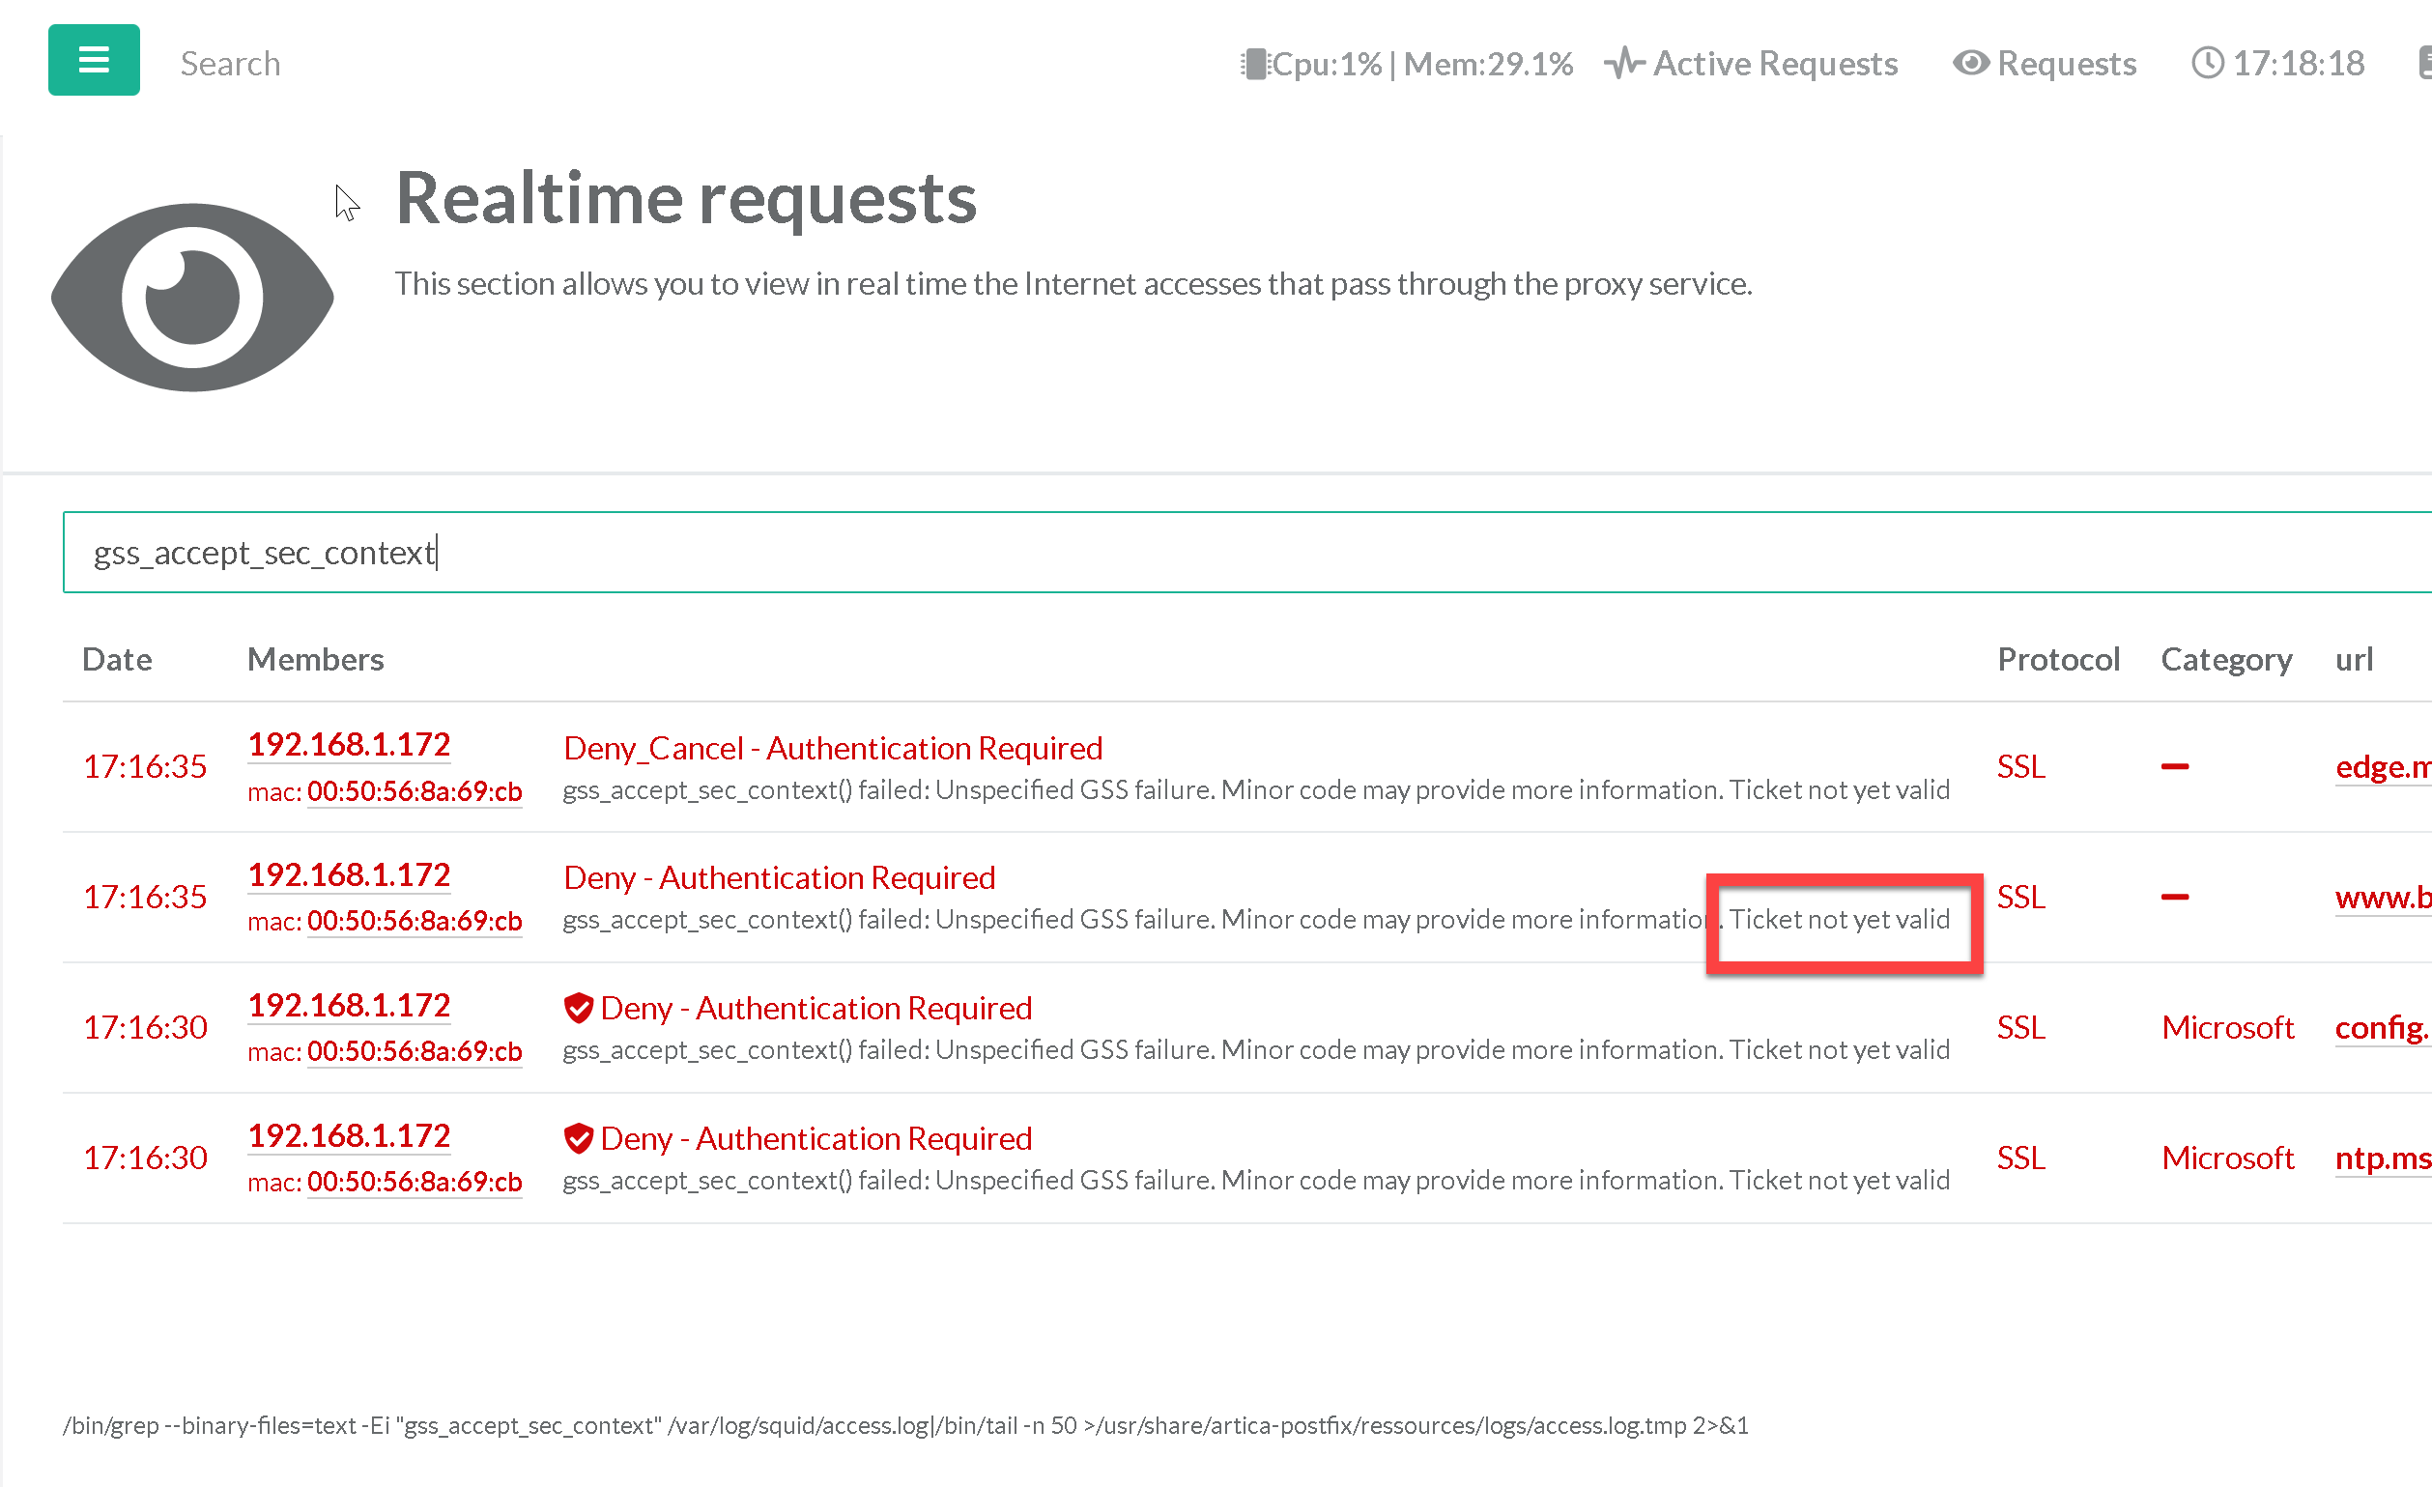
Task: Click the top Search field
Action: coord(230,64)
